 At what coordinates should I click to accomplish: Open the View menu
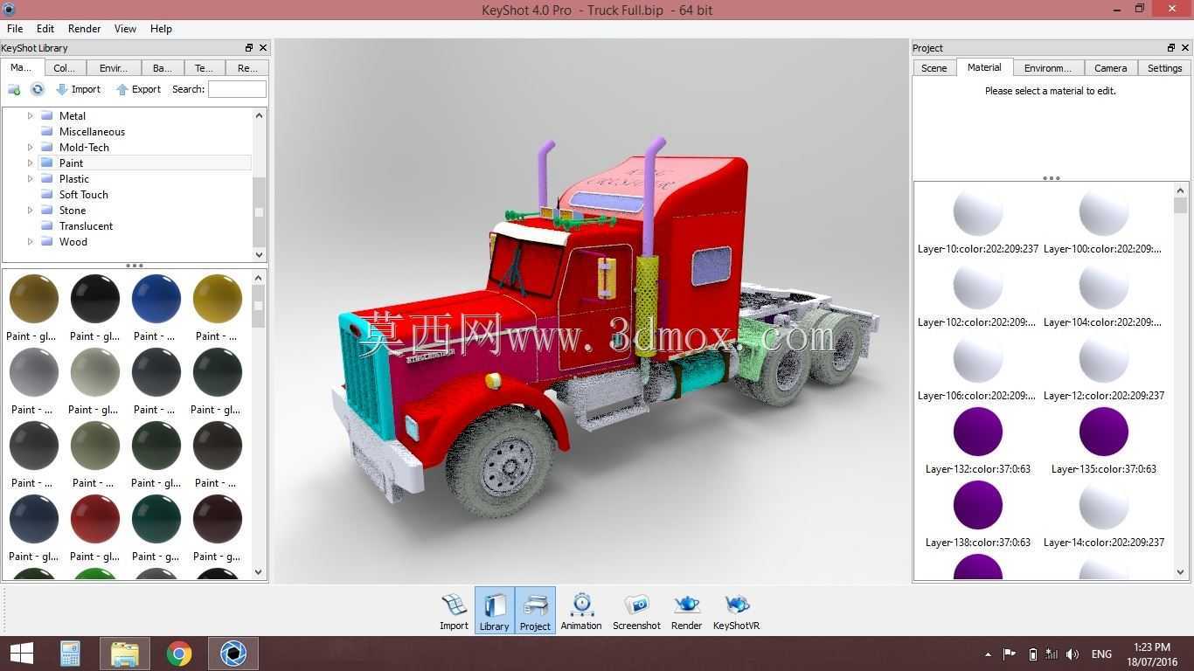point(125,29)
